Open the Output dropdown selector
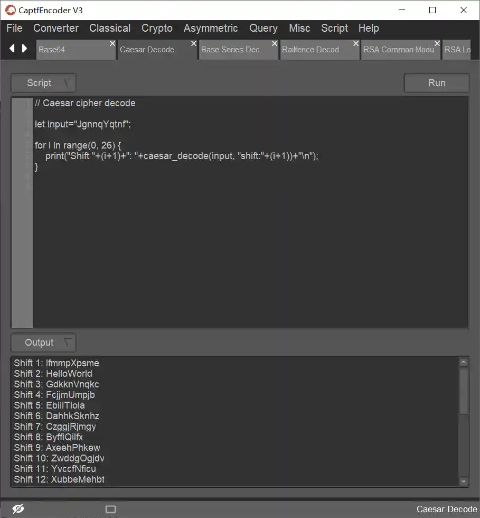Image resolution: width=480 pixels, height=518 pixels. click(43, 343)
